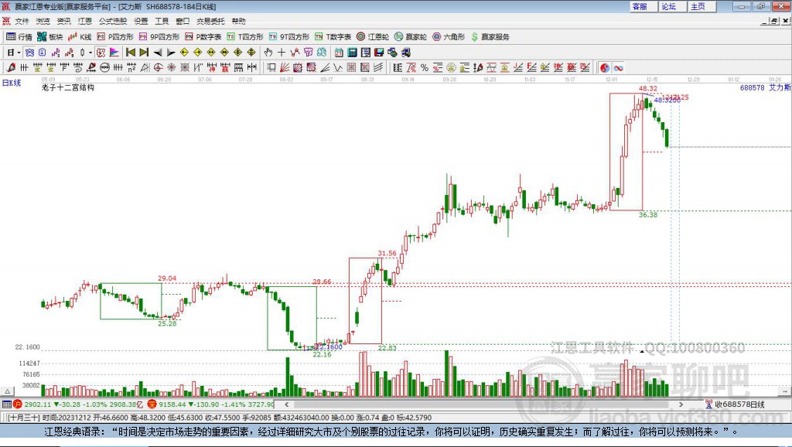Open the 帮助 menu

(x=238, y=21)
